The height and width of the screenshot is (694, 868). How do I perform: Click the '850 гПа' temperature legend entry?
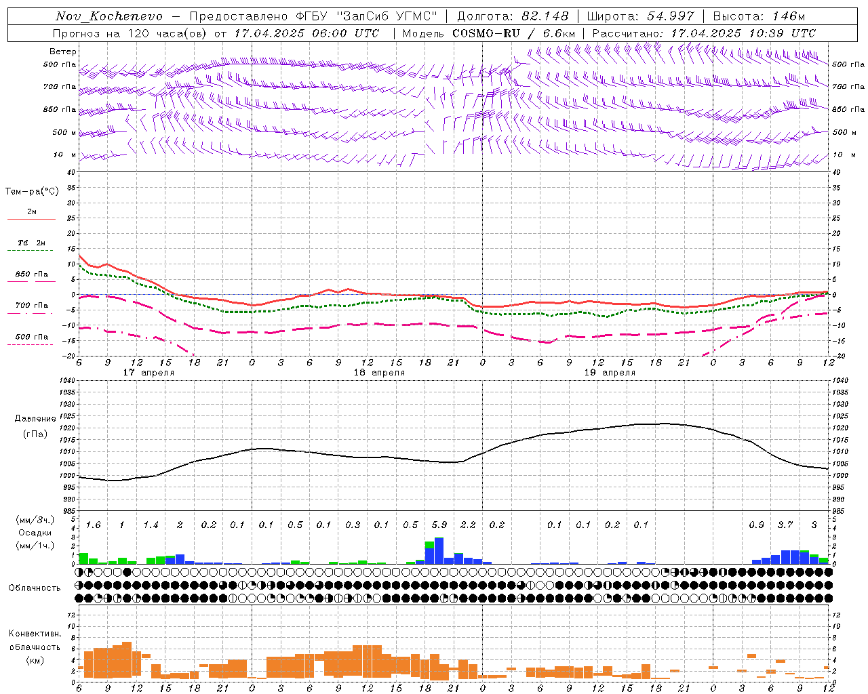coord(32,274)
